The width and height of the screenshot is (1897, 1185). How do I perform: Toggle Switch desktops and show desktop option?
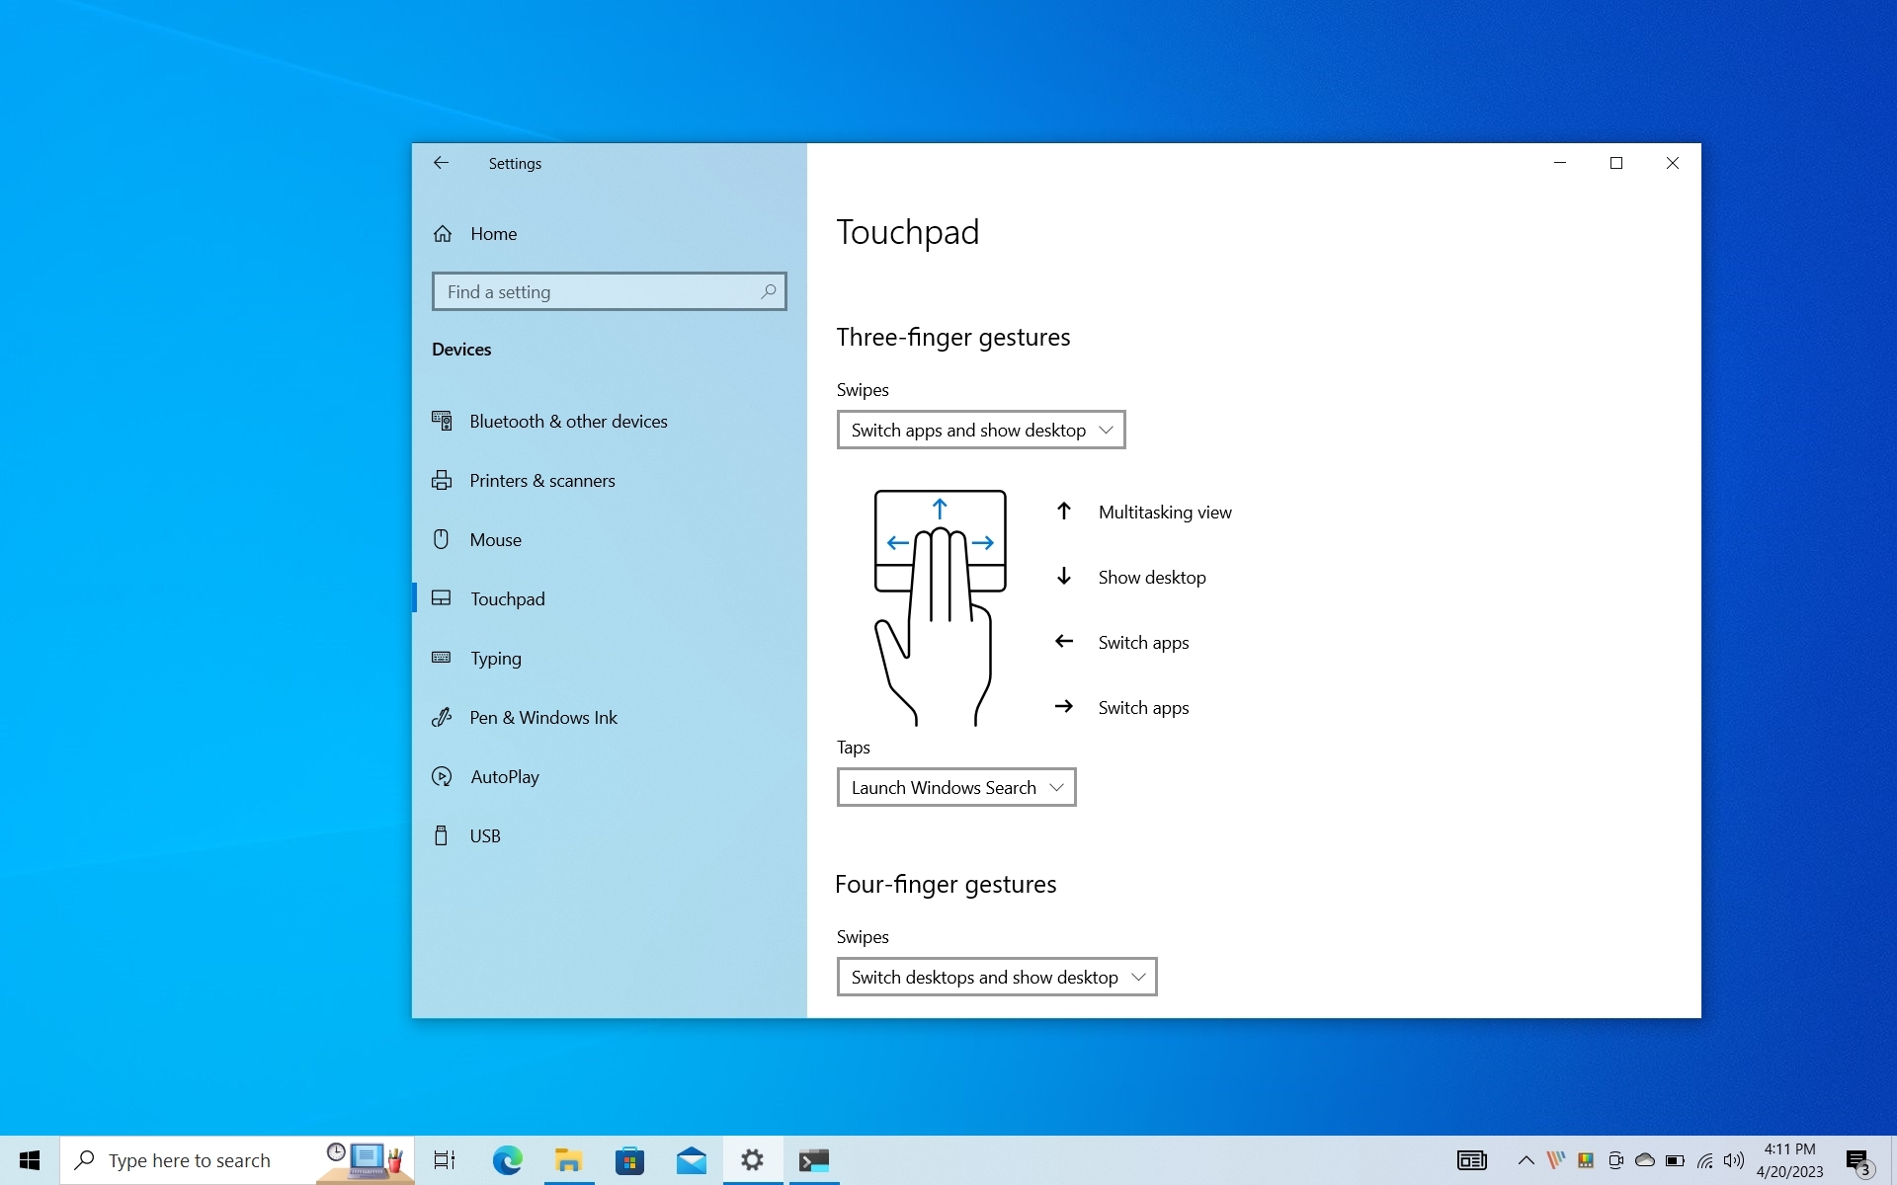pos(997,976)
